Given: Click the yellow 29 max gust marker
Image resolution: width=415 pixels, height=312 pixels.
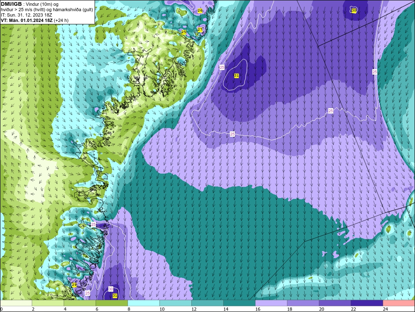Looking at the screenshot, I should 74,285.
